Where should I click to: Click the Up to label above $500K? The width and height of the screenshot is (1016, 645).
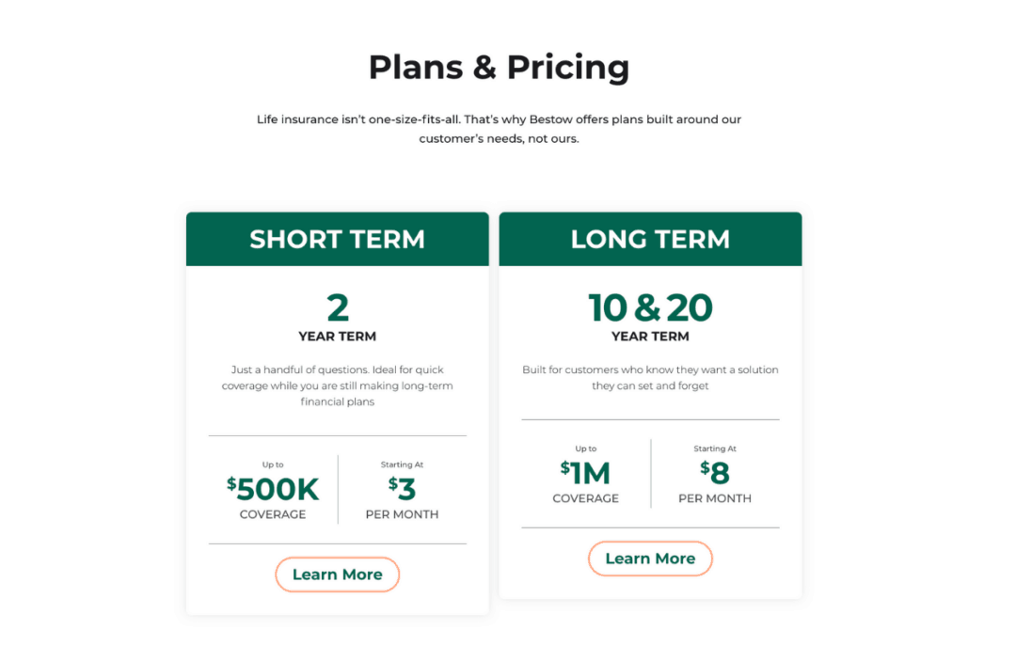pos(274,464)
